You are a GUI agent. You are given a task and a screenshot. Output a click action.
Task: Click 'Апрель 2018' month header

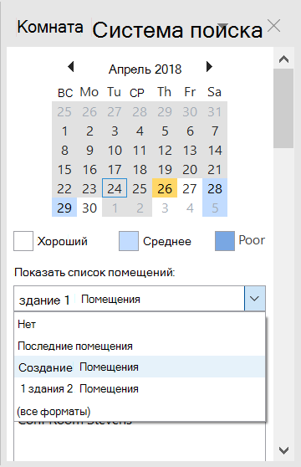[145, 69]
